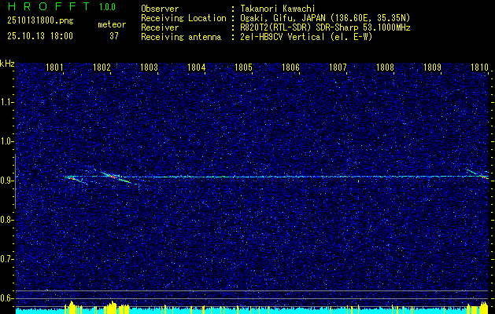Screen dimensions: 495x314
Task: Click the 1802 time marker
Action: pos(102,68)
